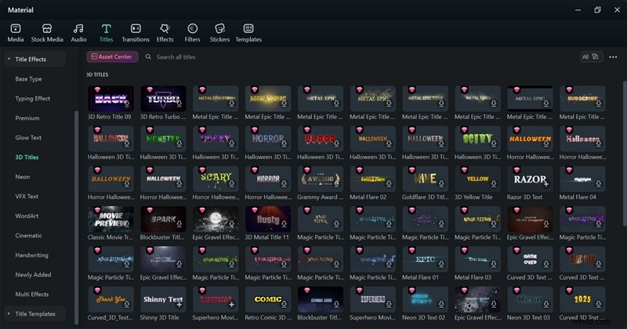Open the Cinematic category
The height and width of the screenshot is (329, 627).
[28, 236]
